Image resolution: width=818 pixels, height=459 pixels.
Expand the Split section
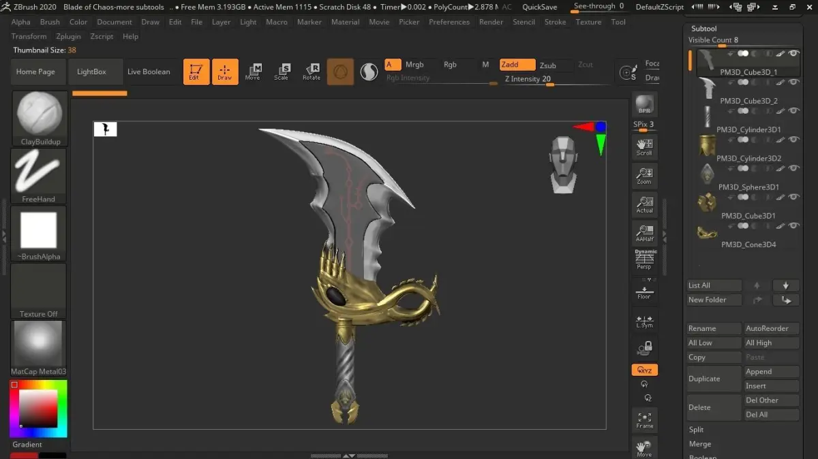pyautogui.click(x=696, y=430)
